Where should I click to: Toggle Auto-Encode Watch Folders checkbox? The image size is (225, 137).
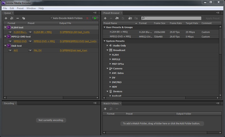tap(51, 18)
